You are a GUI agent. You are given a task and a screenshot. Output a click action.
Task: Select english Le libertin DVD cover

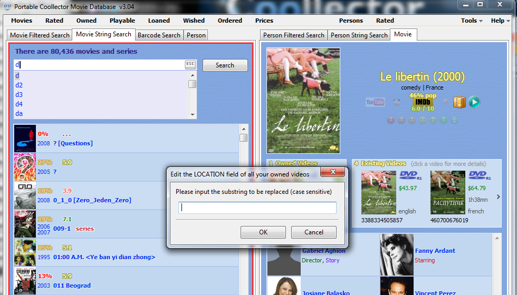click(x=379, y=193)
